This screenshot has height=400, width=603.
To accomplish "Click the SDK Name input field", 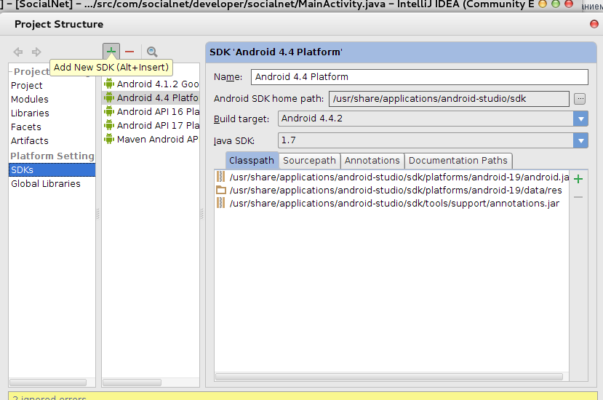I will [419, 77].
